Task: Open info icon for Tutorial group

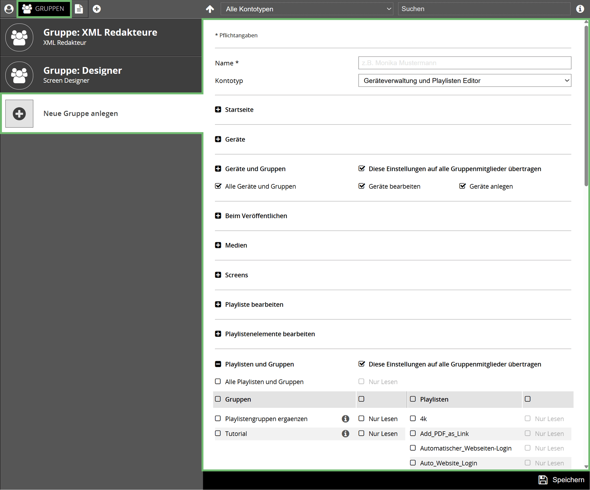Action: (x=345, y=434)
